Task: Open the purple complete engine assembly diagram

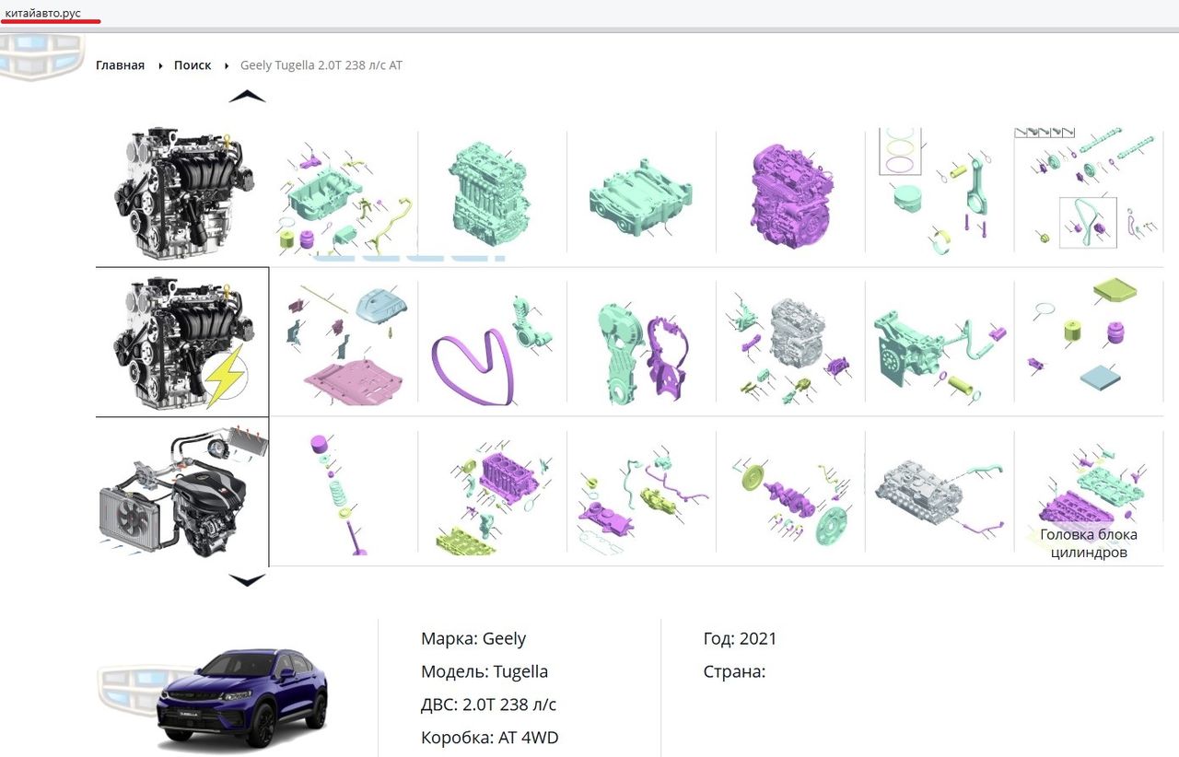Action: point(790,193)
